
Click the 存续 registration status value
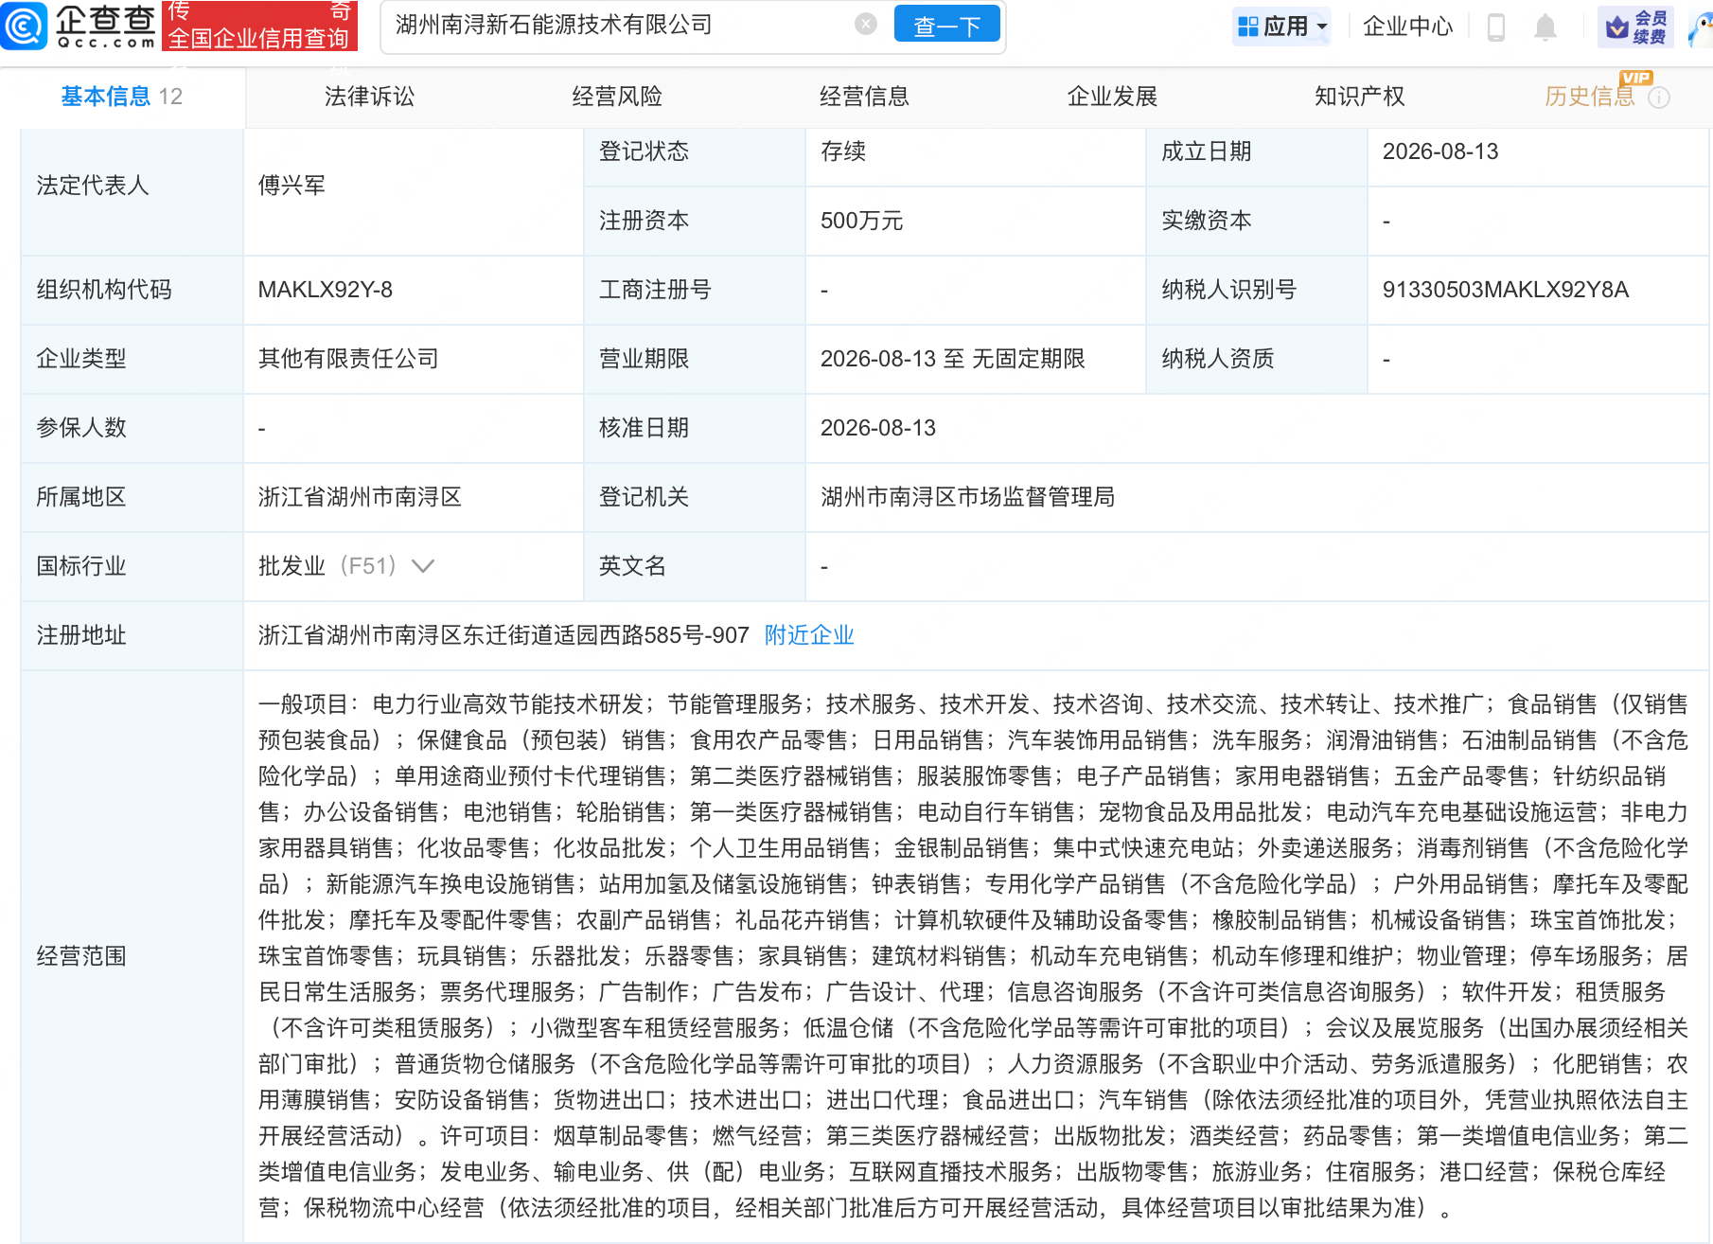point(843,151)
